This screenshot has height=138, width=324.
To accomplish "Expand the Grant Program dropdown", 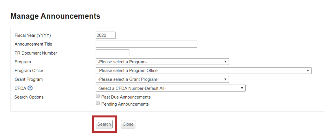I will (x=162, y=79).
